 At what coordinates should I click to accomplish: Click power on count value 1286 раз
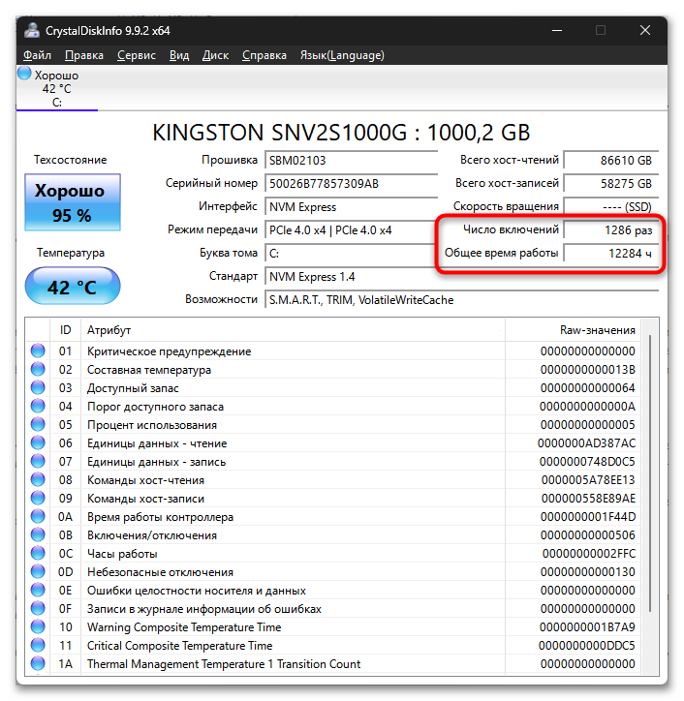tap(611, 229)
